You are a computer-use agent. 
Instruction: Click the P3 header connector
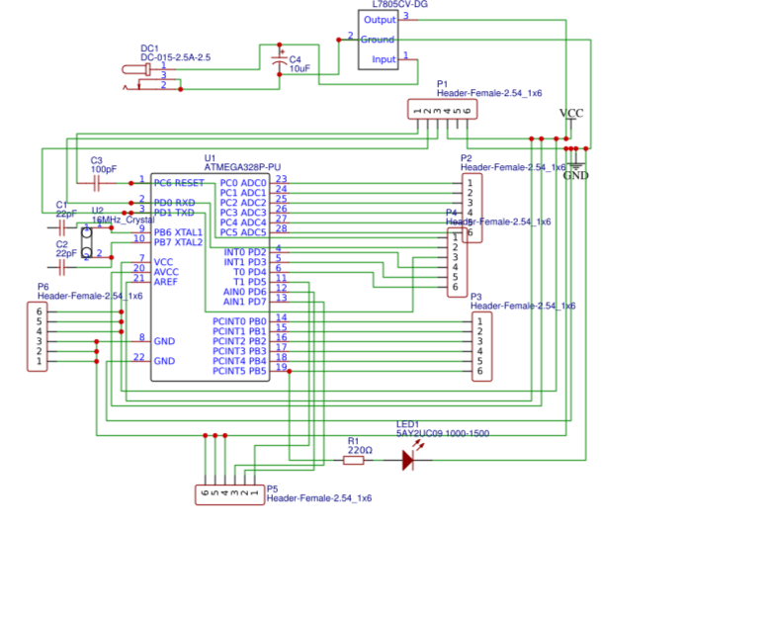coord(479,346)
